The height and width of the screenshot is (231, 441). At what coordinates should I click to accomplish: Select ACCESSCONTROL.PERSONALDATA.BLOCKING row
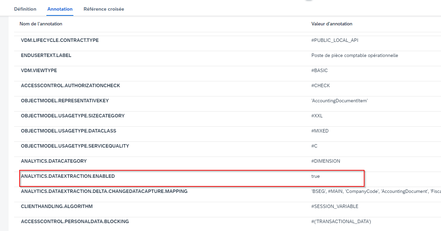tap(75, 221)
